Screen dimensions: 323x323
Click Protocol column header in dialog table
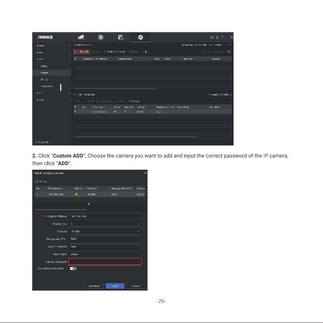[x=92, y=188]
